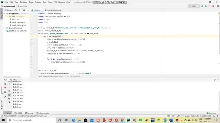Toggle the Favorites side tool window
The width and height of the screenshot is (220, 123).
[2, 105]
